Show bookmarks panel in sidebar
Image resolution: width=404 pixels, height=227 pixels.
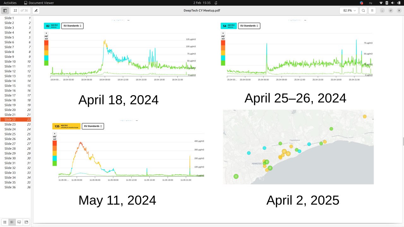(27, 222)
